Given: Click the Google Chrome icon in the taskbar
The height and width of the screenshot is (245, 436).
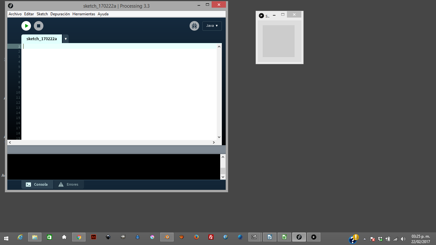Looking at the screenshot, I should [79, 237].
